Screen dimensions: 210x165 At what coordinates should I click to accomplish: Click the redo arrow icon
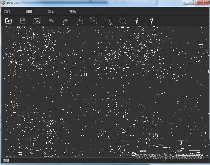(65, 21)
